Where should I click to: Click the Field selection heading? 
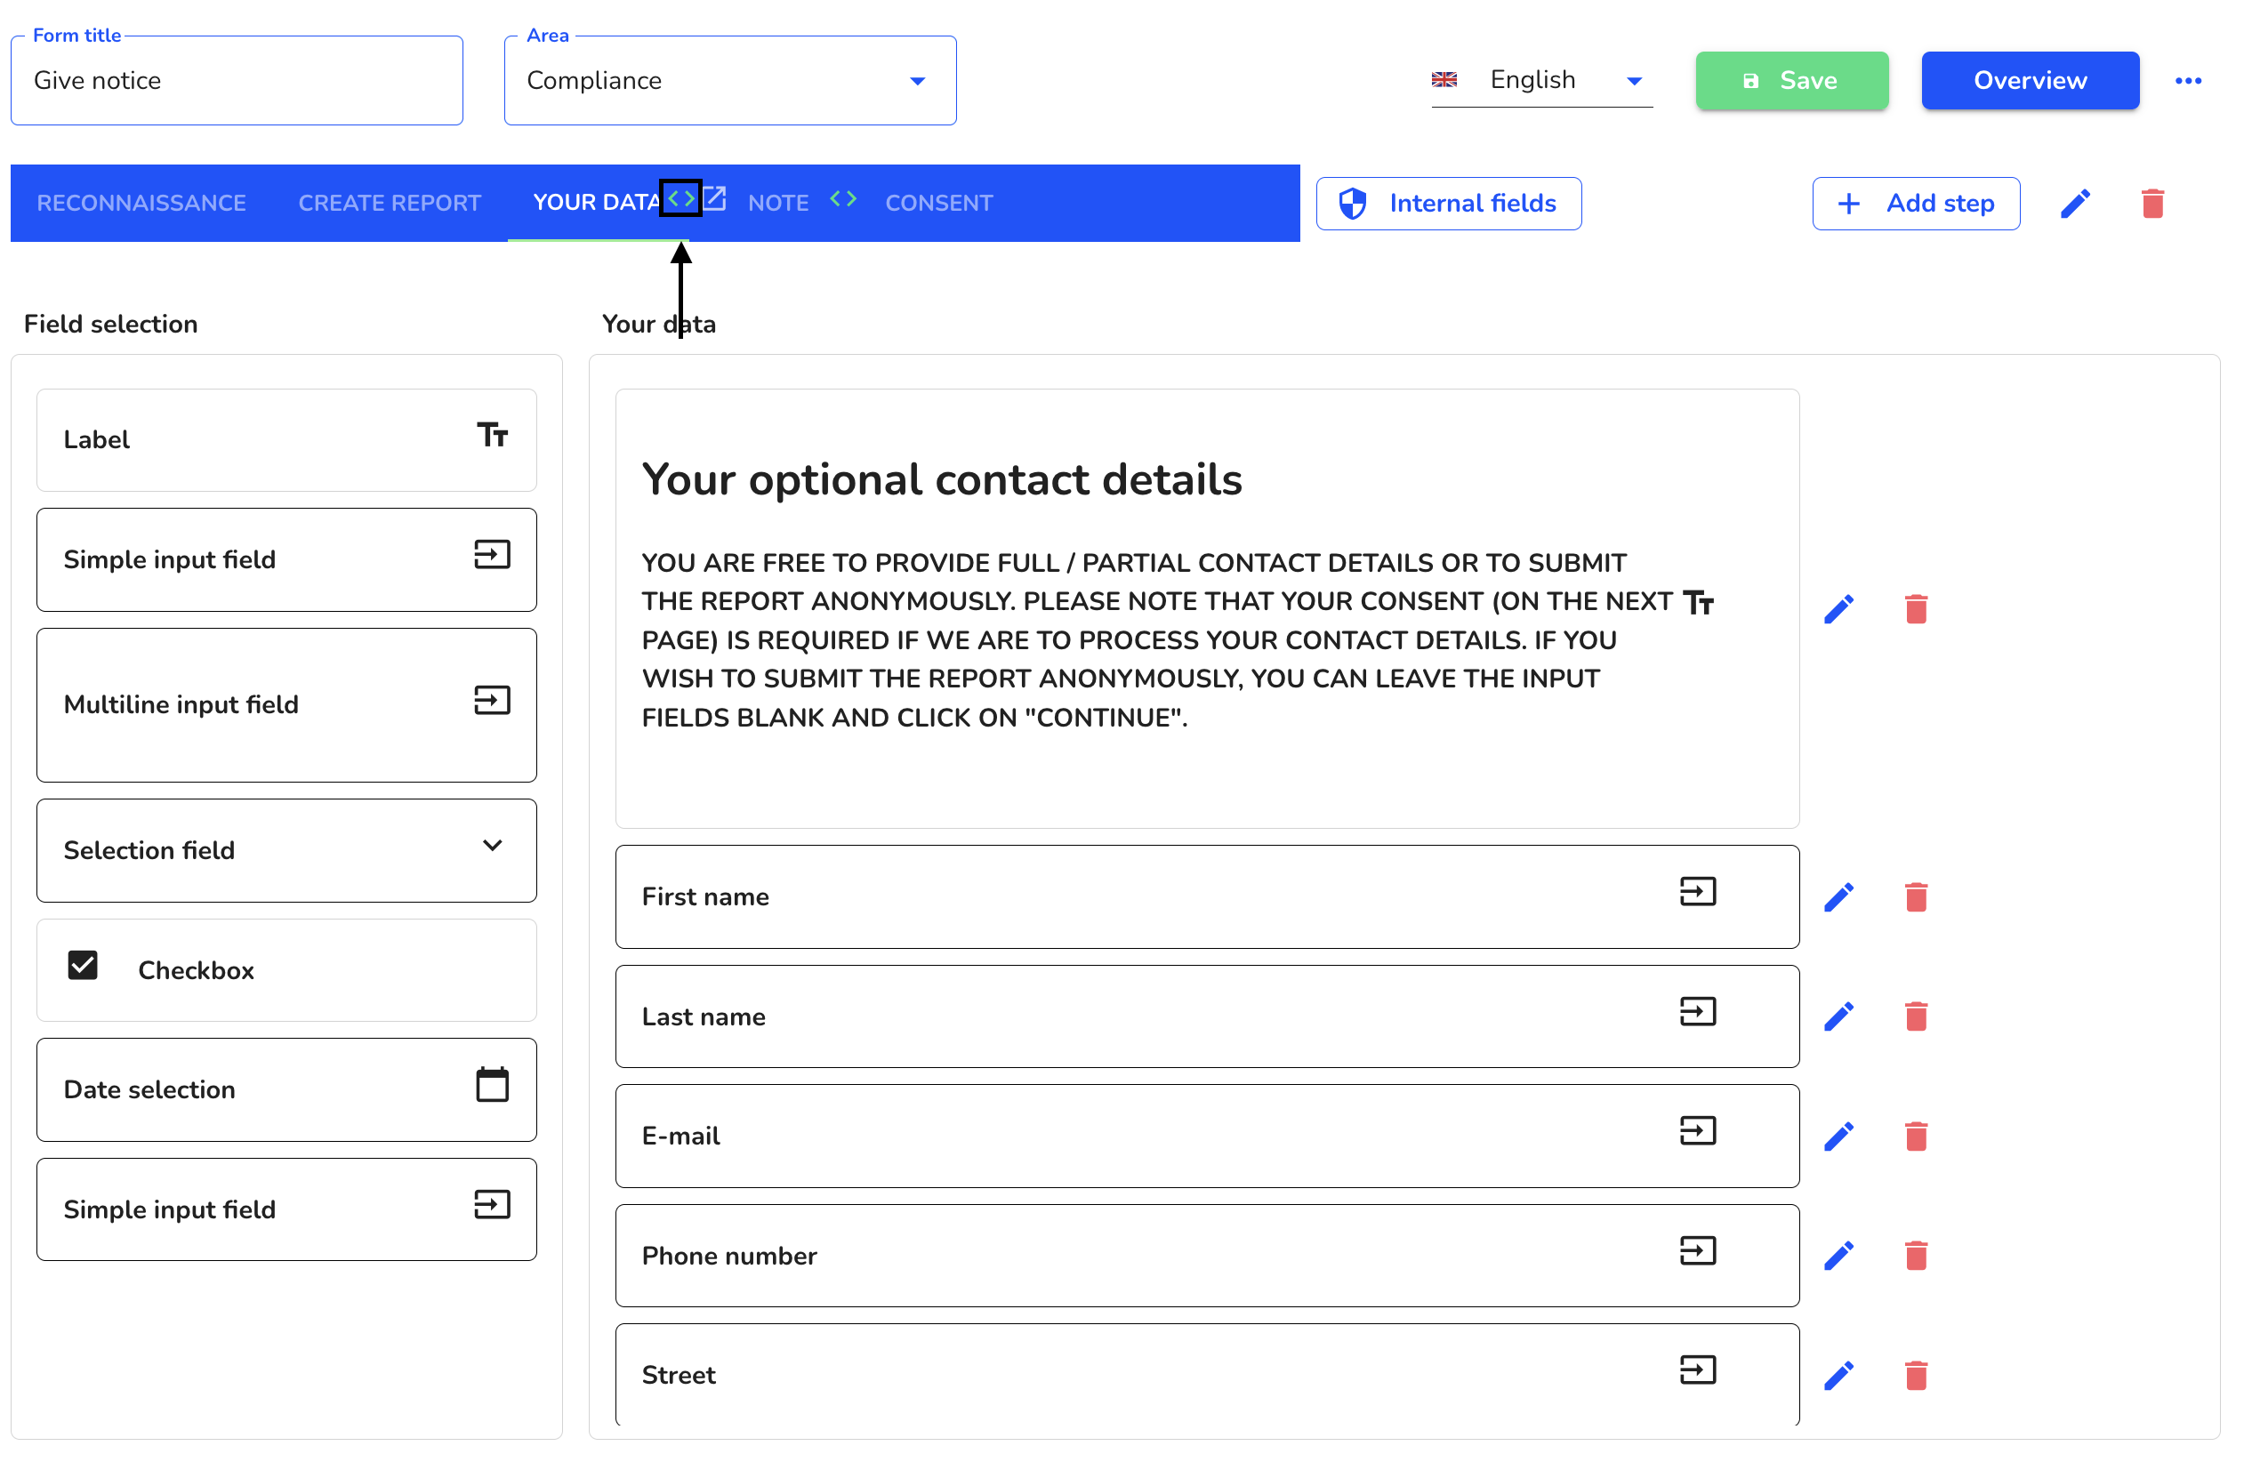tap(110, 325)
